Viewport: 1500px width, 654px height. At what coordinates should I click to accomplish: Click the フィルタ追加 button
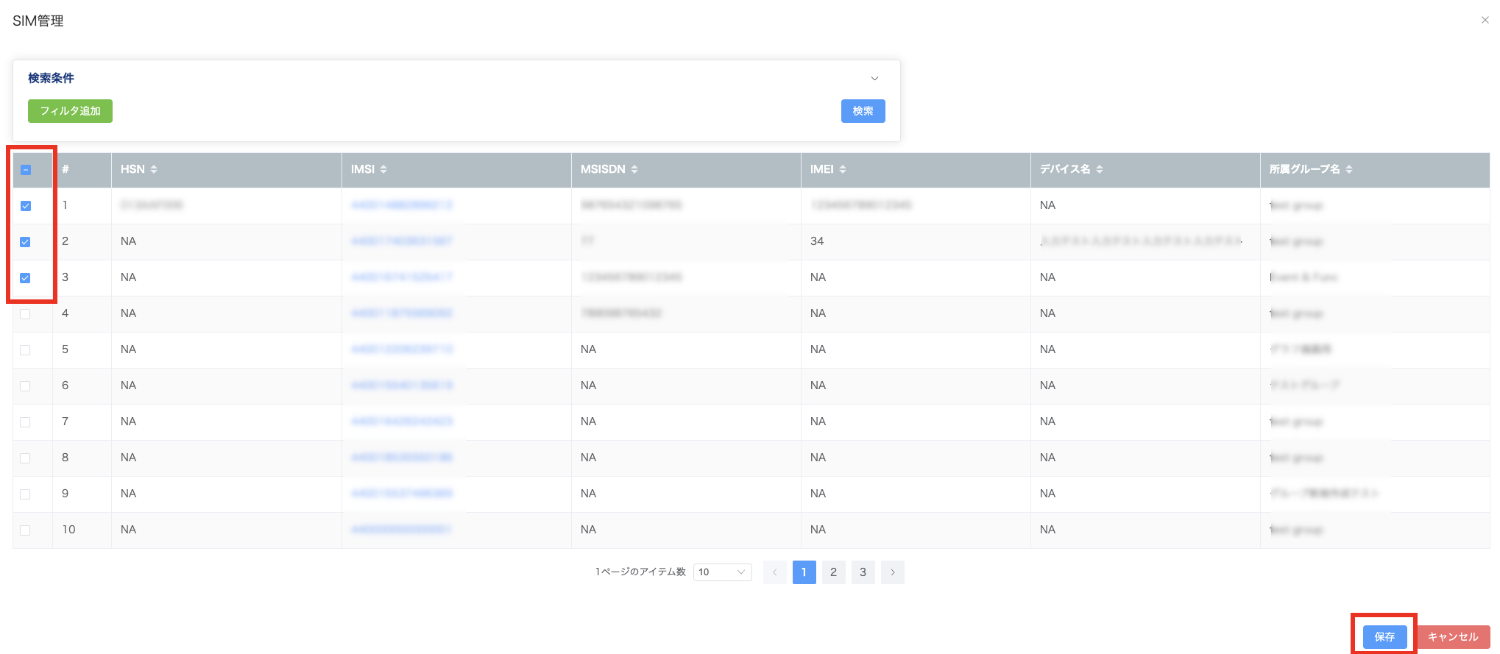pyautogui.click(x=70, y=111)
